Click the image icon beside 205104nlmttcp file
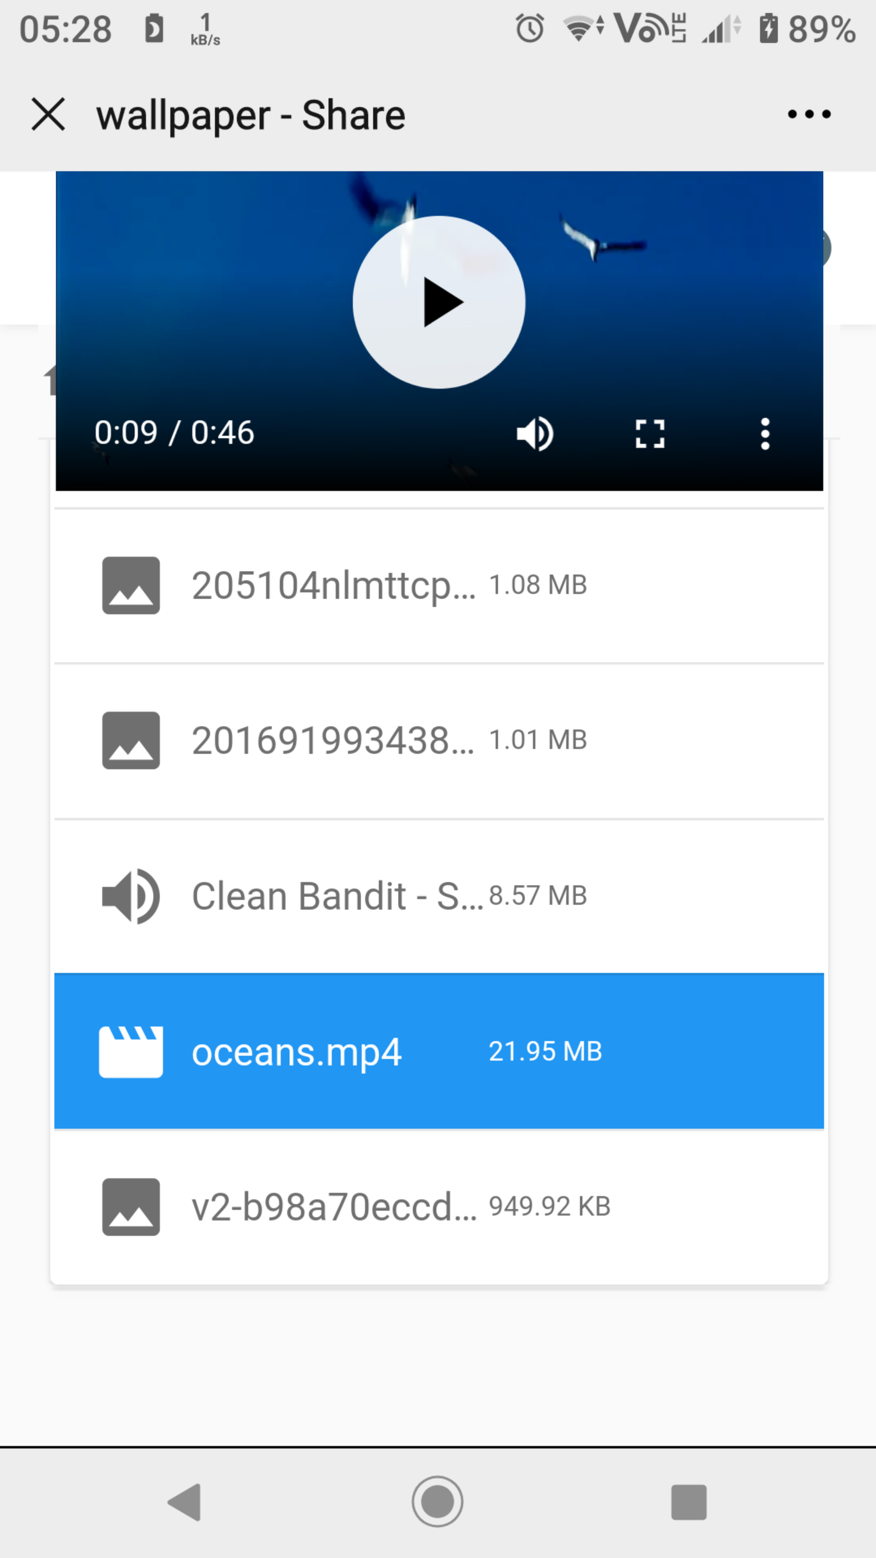 click(x=131, y=584)
